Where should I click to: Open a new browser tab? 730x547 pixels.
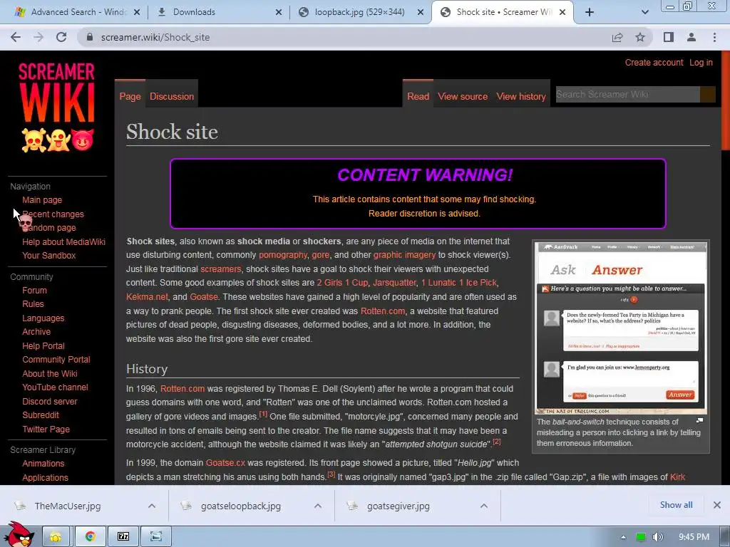(x=590, y=12)
